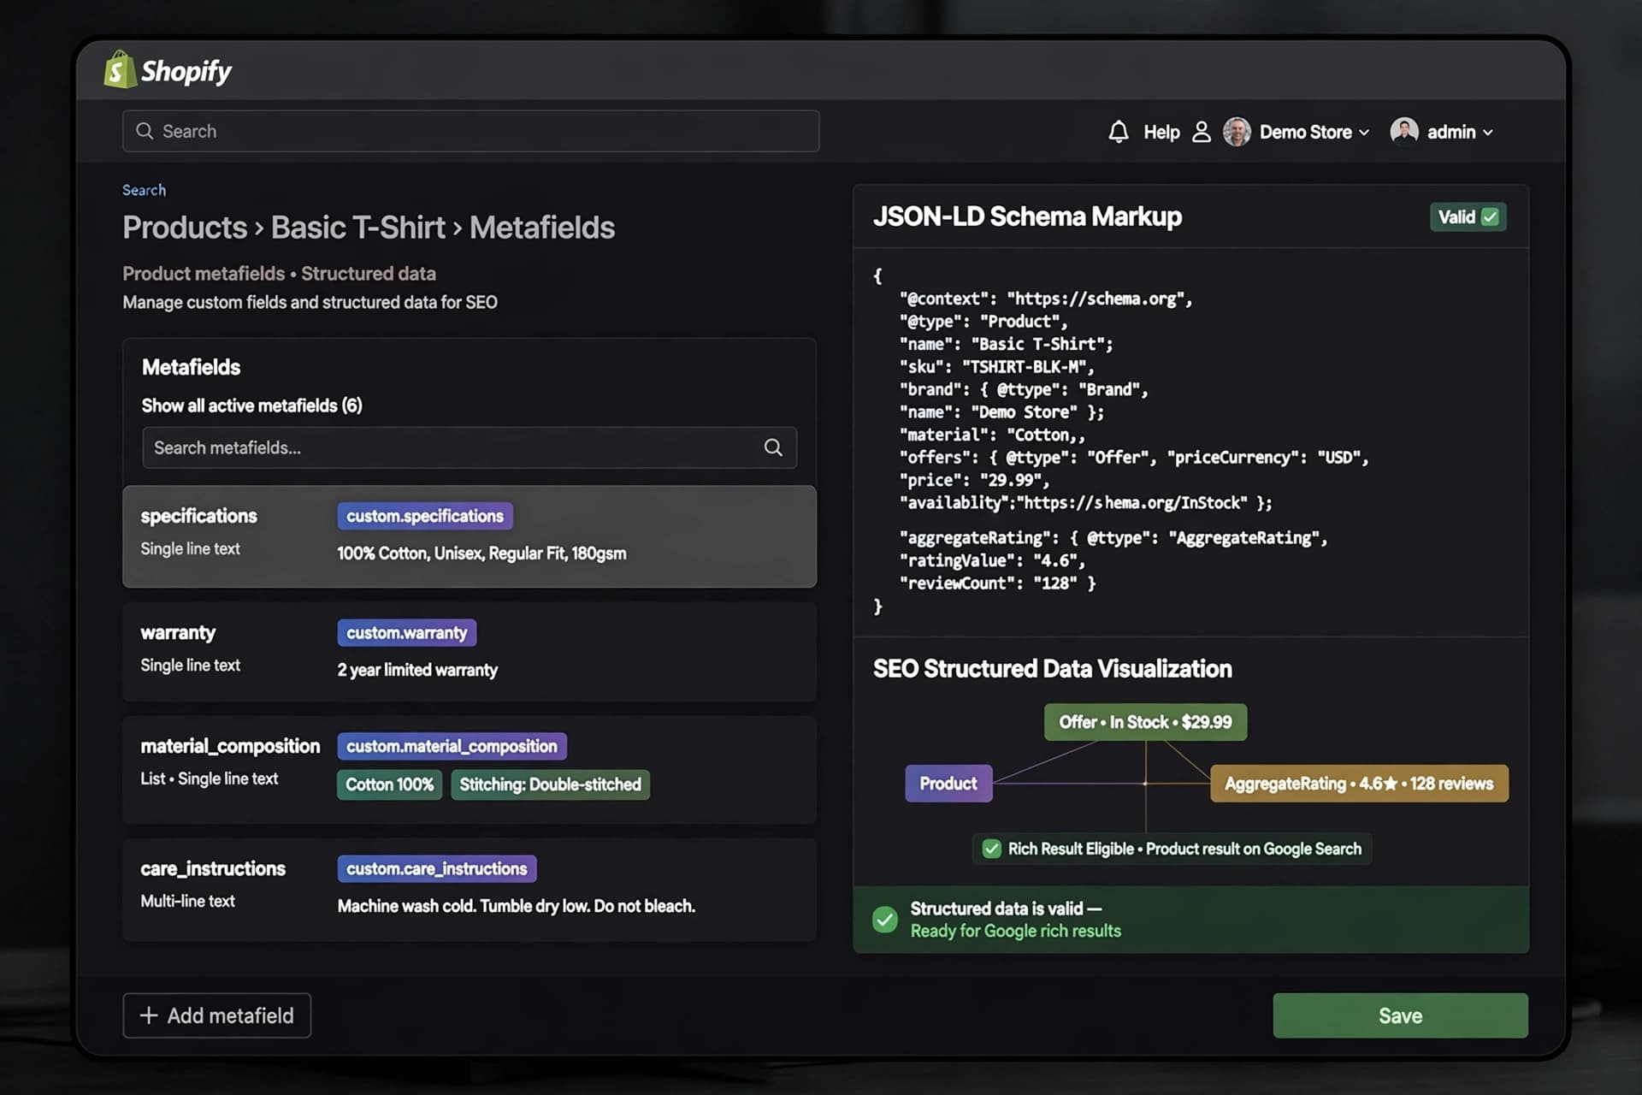Click the small Search breadcrumb link
The width and height of the screenshot is (1642, 1095).
pos(144,190)
